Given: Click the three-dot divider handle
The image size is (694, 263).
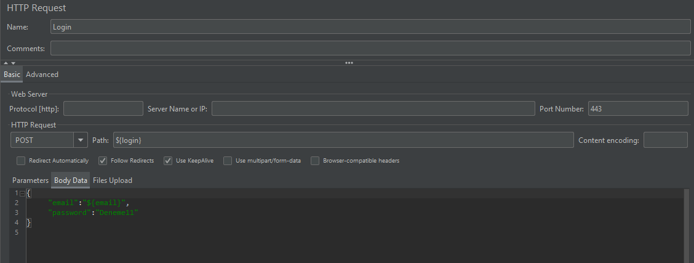Looking at the screenshot, I should 349,63.
